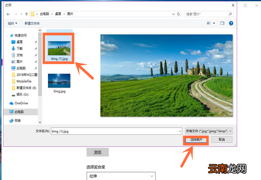Image resolution: width=261 pixels, height=180 pixels.
Task: Maximize the background settings window
Action: tap(245, 6)
